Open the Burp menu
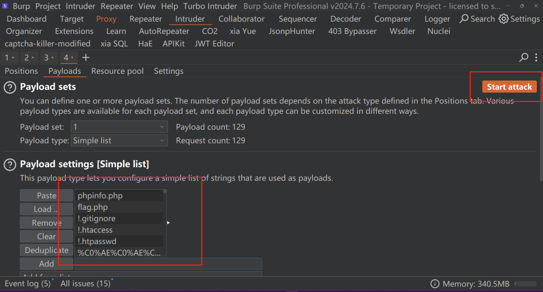This screenshot has height=292, width=543. [x=22, y=6]
